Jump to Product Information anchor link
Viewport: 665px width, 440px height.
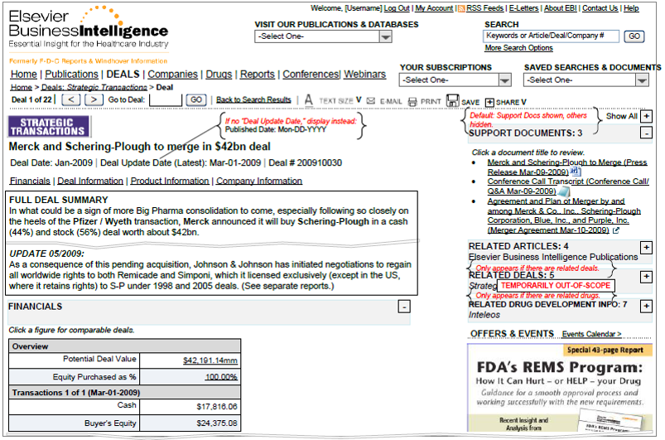pos(170,181)
